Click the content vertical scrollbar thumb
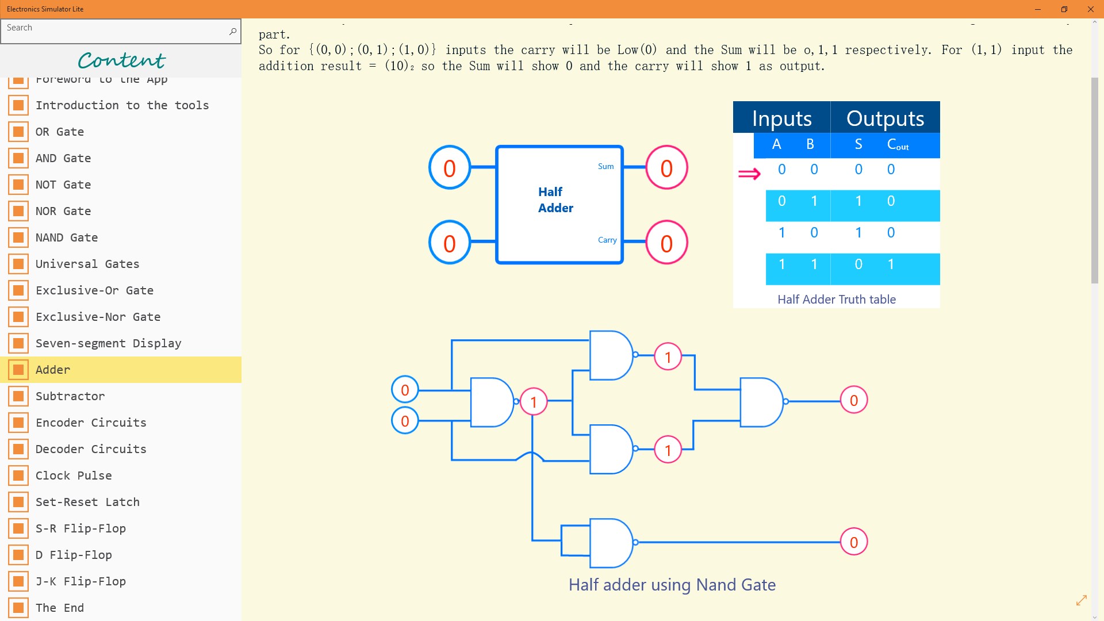 pos(1094,179)
